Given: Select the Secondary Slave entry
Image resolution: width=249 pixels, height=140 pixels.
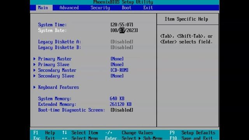Looking at the screenshot, I should click(56, 76).
